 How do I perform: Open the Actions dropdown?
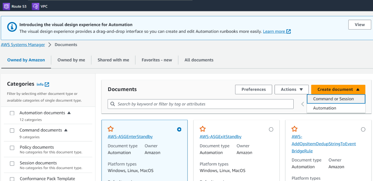click(291, 89)
